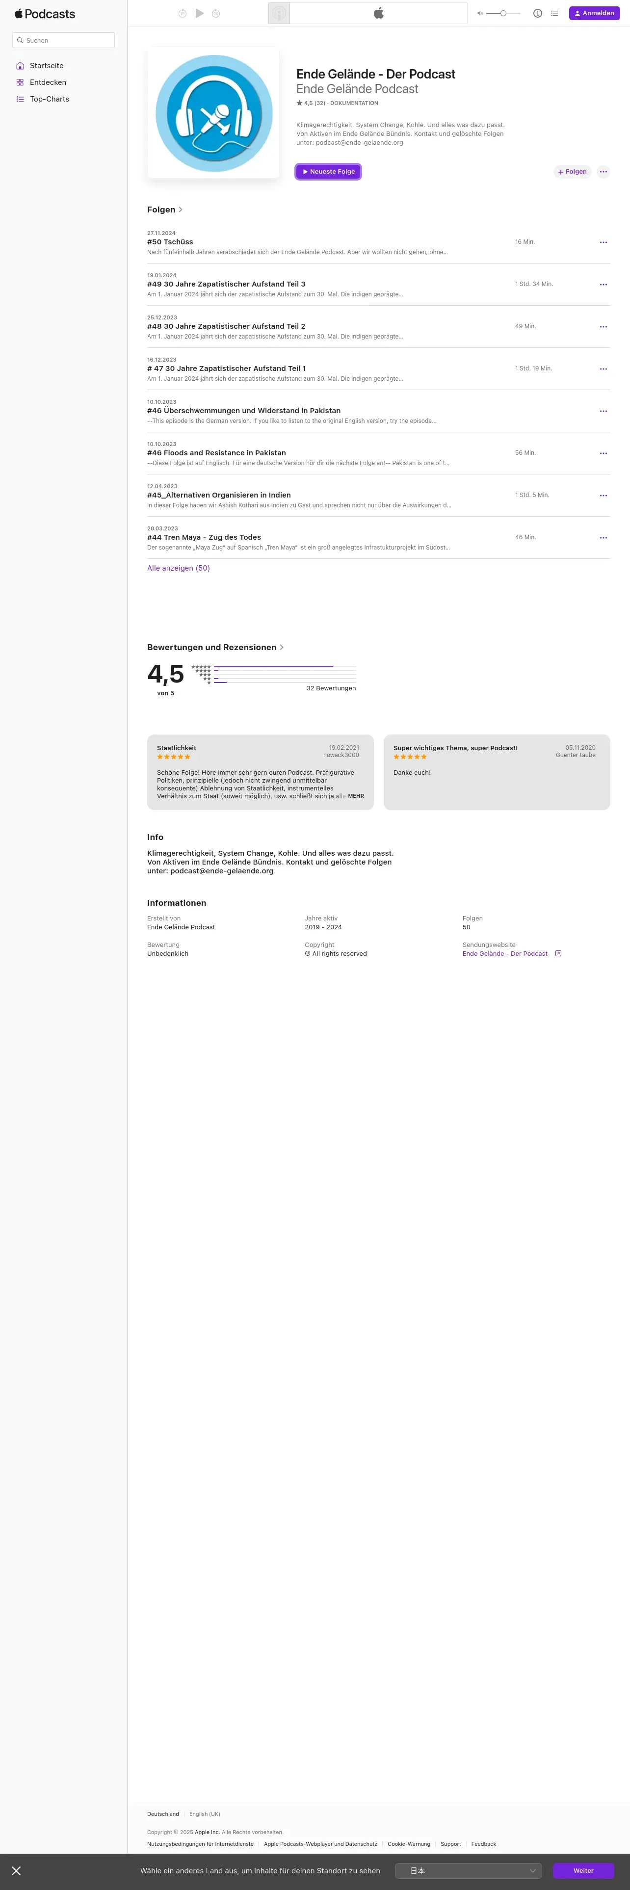Image resolution: width=630 pixels, height=1890 pixels.
Task: Play the Neueste Folge
Action: click(328, 172)
